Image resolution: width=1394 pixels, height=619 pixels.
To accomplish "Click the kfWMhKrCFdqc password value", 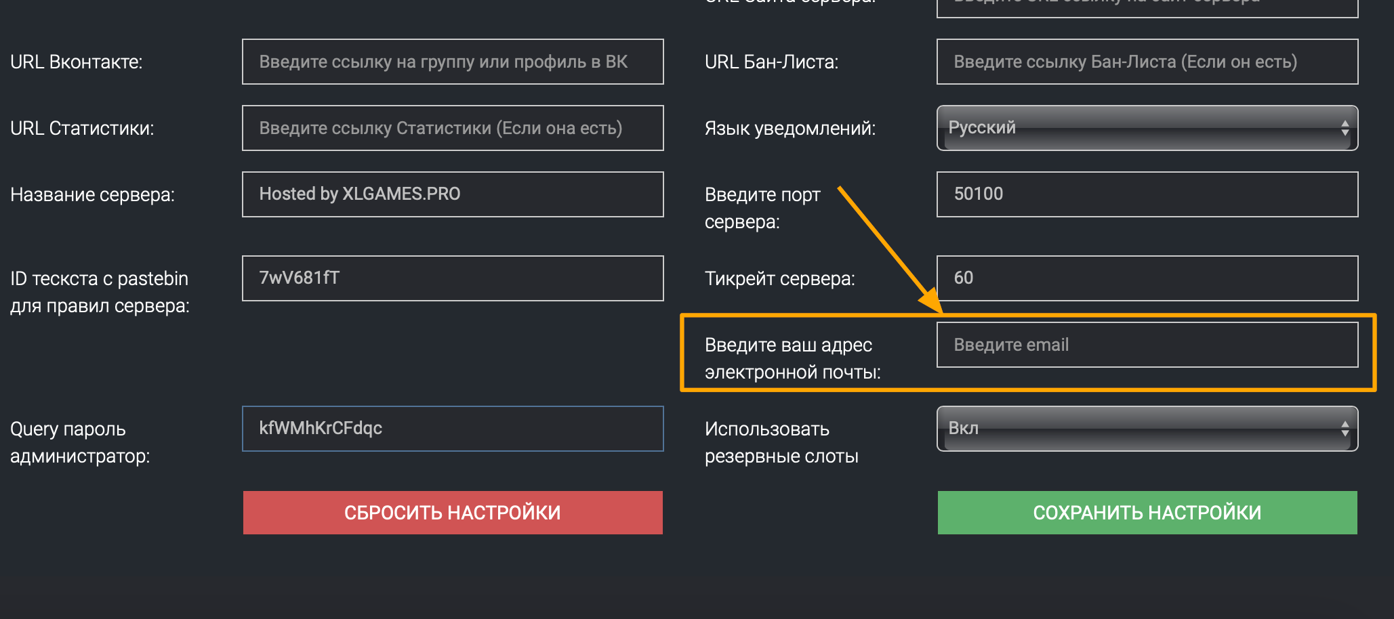I will click(321, 428).
